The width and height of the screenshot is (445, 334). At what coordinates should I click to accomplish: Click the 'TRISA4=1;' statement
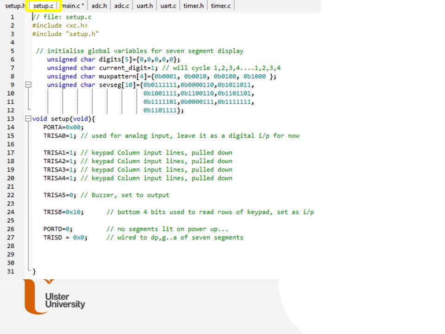click(60, 178)
